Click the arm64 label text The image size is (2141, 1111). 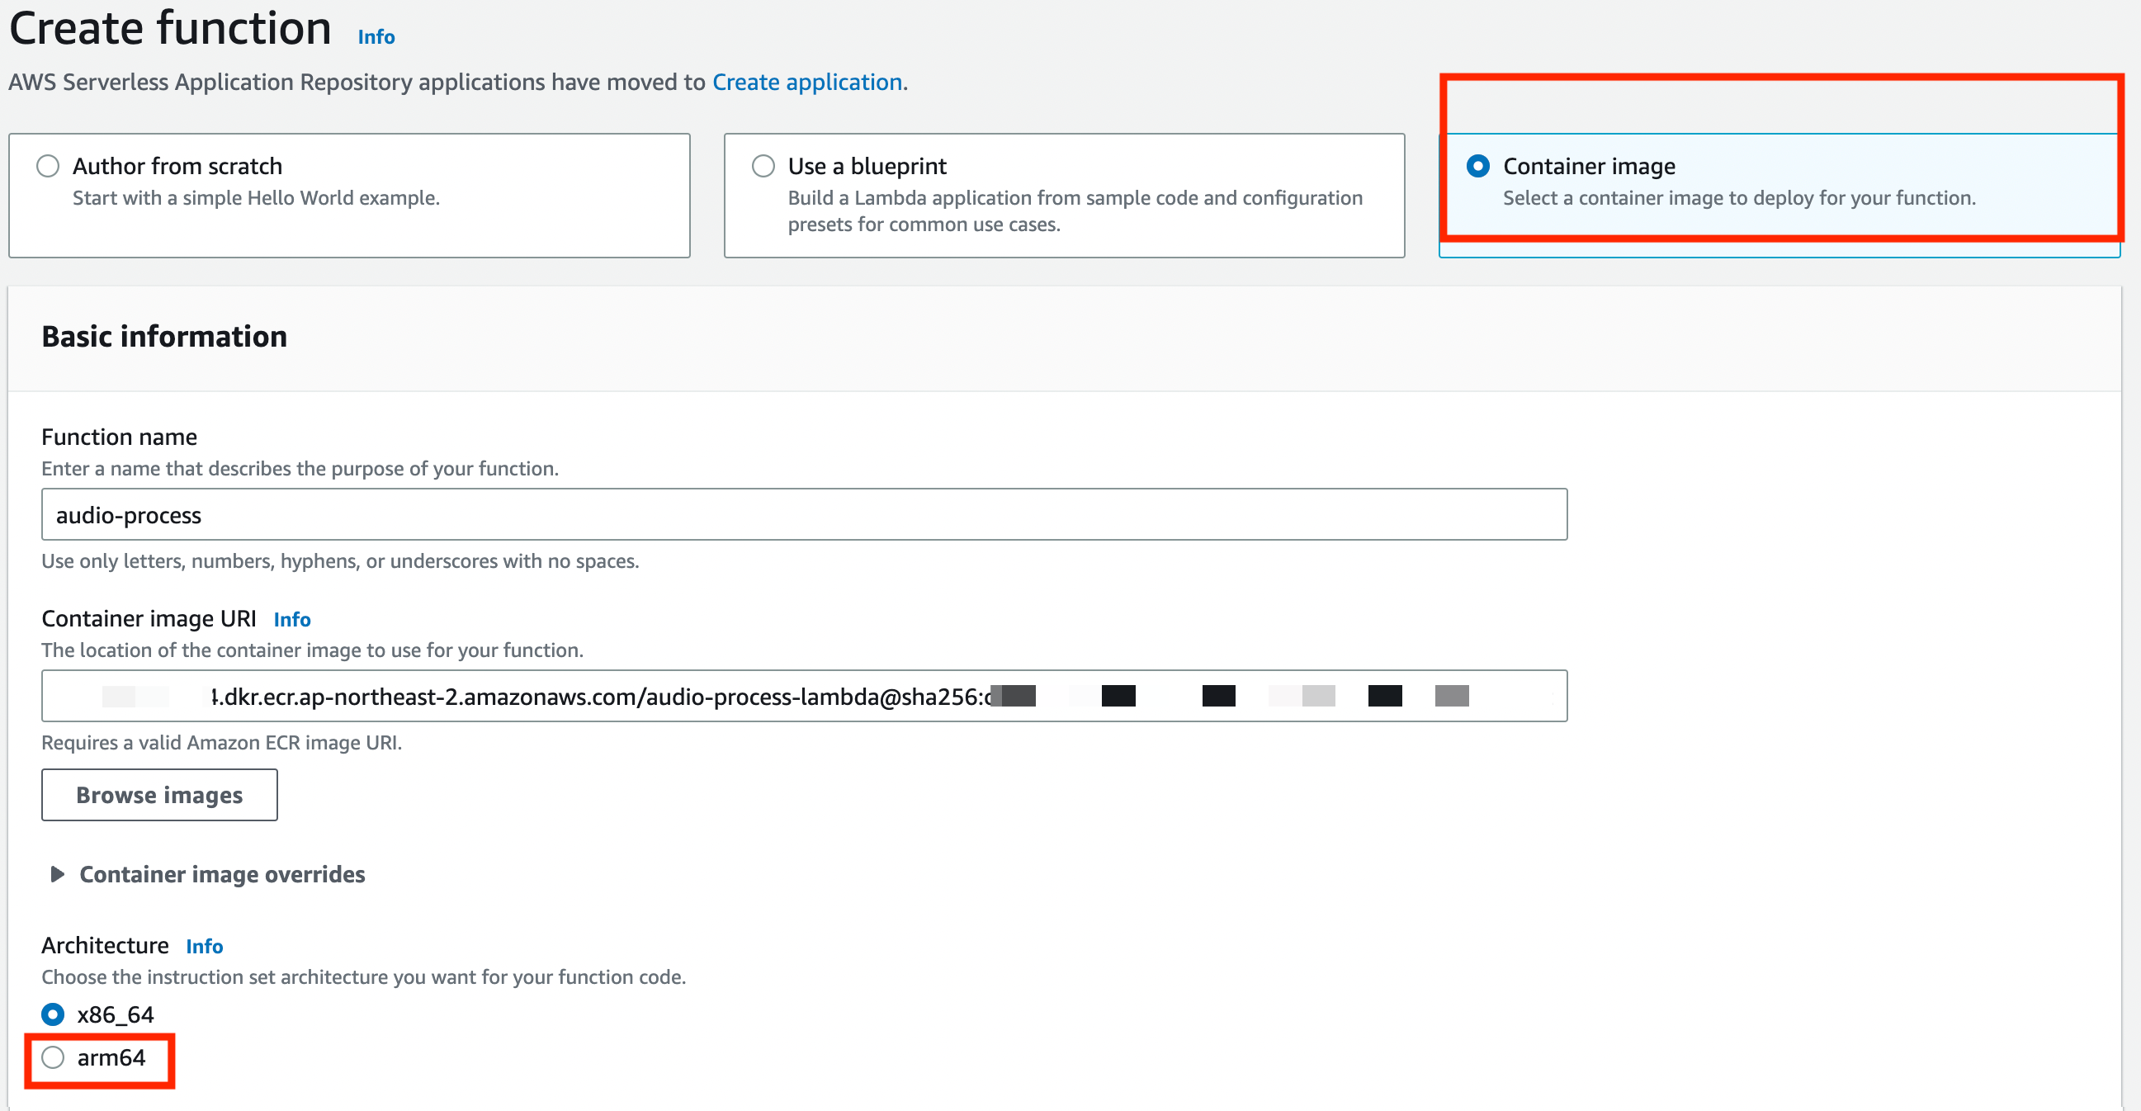(111, 1058)
